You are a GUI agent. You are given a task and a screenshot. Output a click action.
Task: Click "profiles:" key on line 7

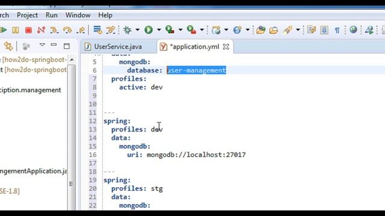[129, 79]
